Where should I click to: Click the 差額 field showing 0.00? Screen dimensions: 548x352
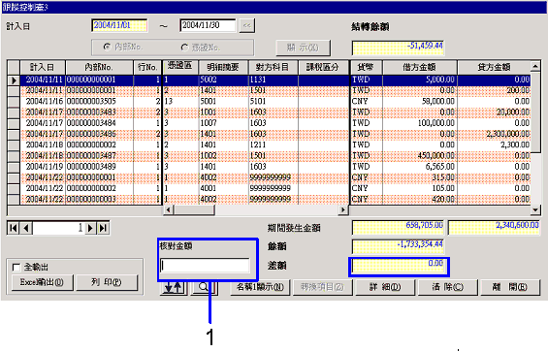coord(398,266)
